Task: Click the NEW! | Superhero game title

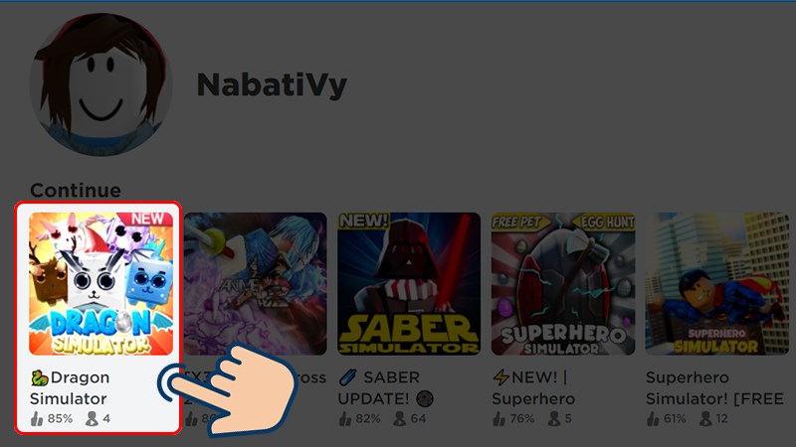Action: [533, 387]
